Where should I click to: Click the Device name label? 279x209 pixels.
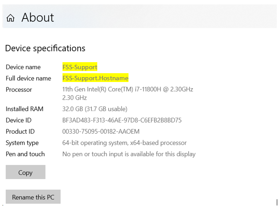[23, 67]
